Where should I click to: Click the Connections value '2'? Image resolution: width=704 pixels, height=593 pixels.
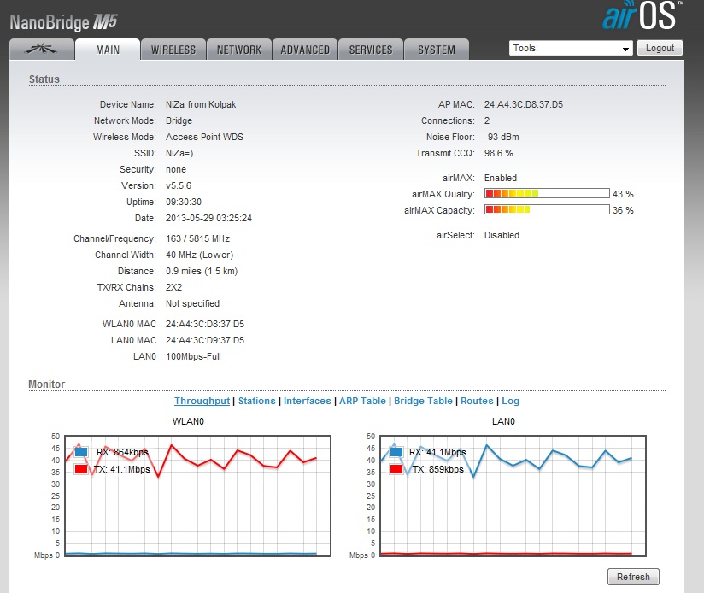point(487,120)
